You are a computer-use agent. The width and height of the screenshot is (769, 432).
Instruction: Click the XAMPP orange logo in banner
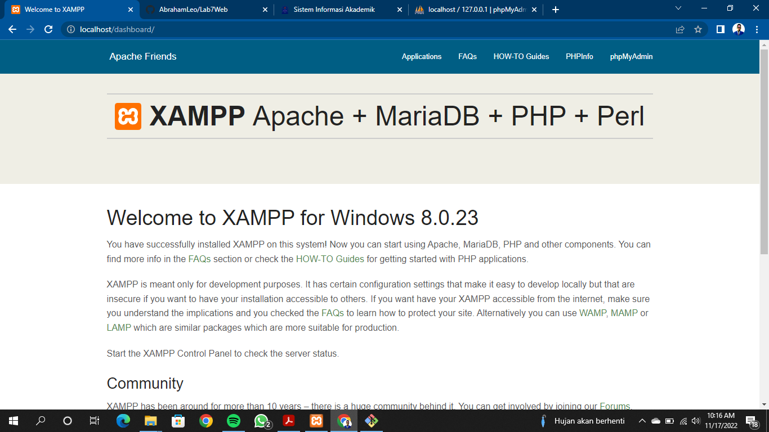click(128, 116)
